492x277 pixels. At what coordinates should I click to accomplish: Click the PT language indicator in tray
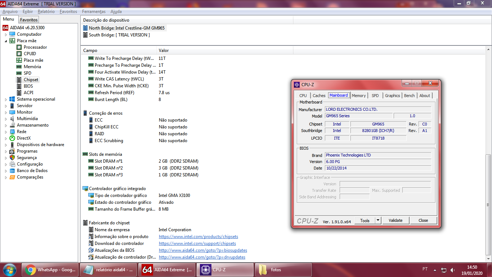pyautogui.click(x=425, y=269)
